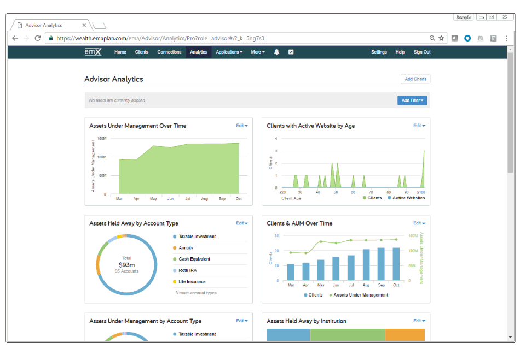The image size is (520, 355).
Task: Click the emX logo
Action: (93, 52)
